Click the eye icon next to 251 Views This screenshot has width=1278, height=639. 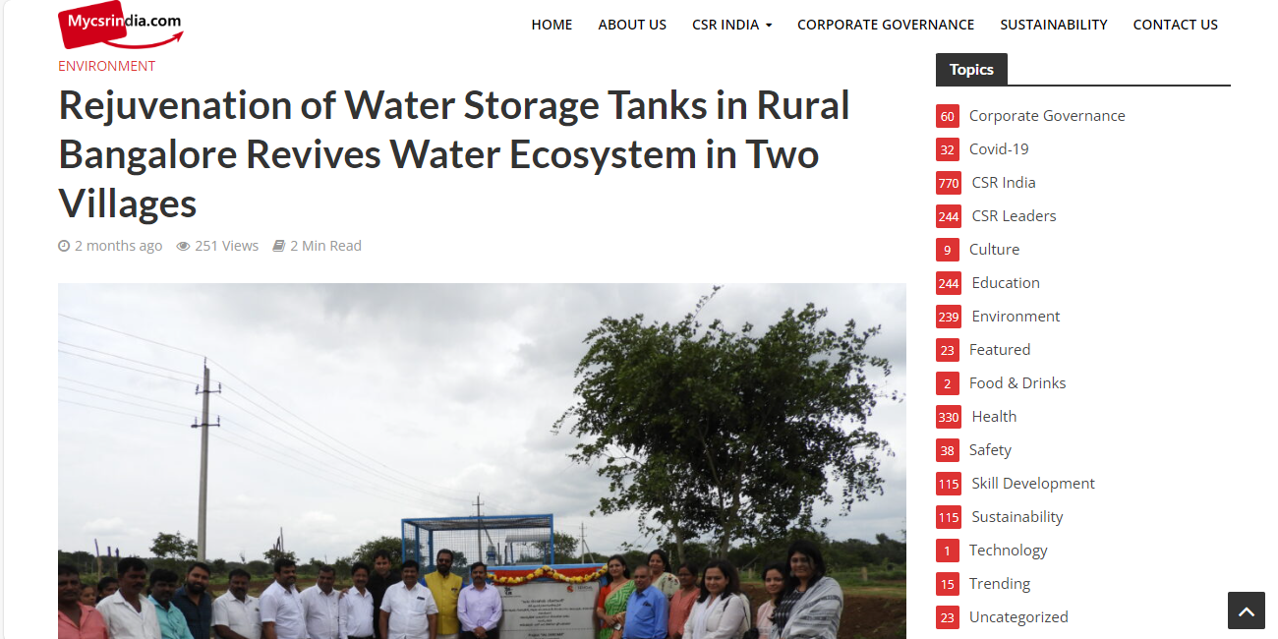183,246
